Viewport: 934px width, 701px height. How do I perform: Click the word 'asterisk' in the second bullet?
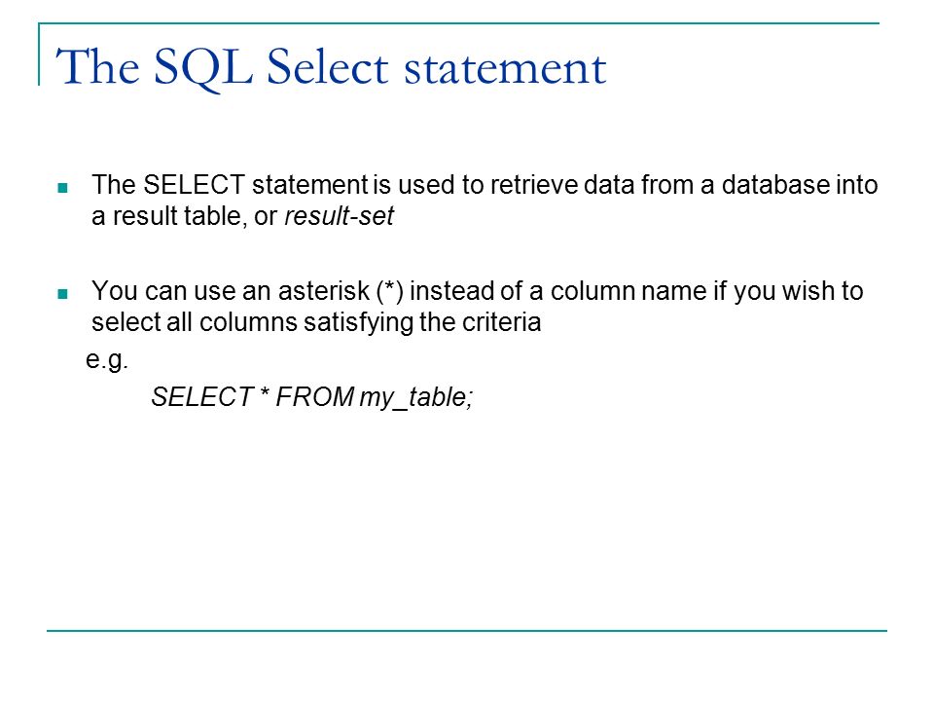click(x=323, y=291)
